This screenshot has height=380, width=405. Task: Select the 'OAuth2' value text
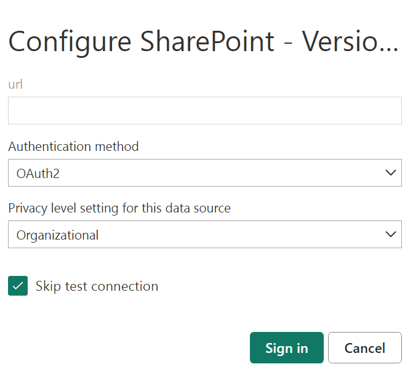pyautogui.click(x=38, y=174)
